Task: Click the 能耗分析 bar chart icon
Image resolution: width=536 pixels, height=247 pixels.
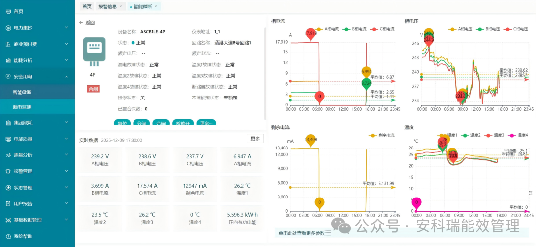Action: (8, 60)
